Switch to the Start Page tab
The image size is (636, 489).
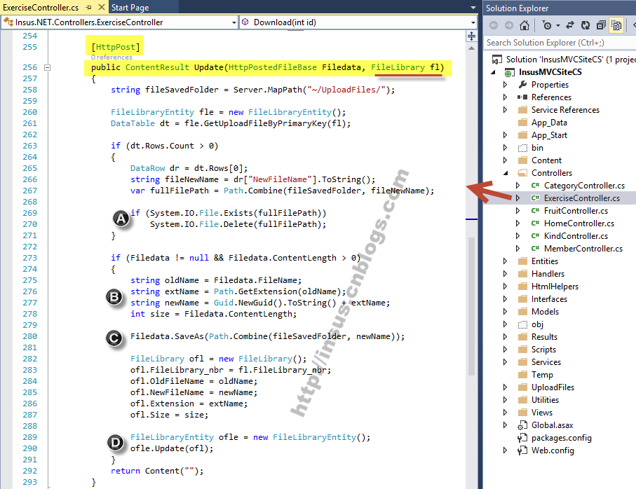coord(130,7)
